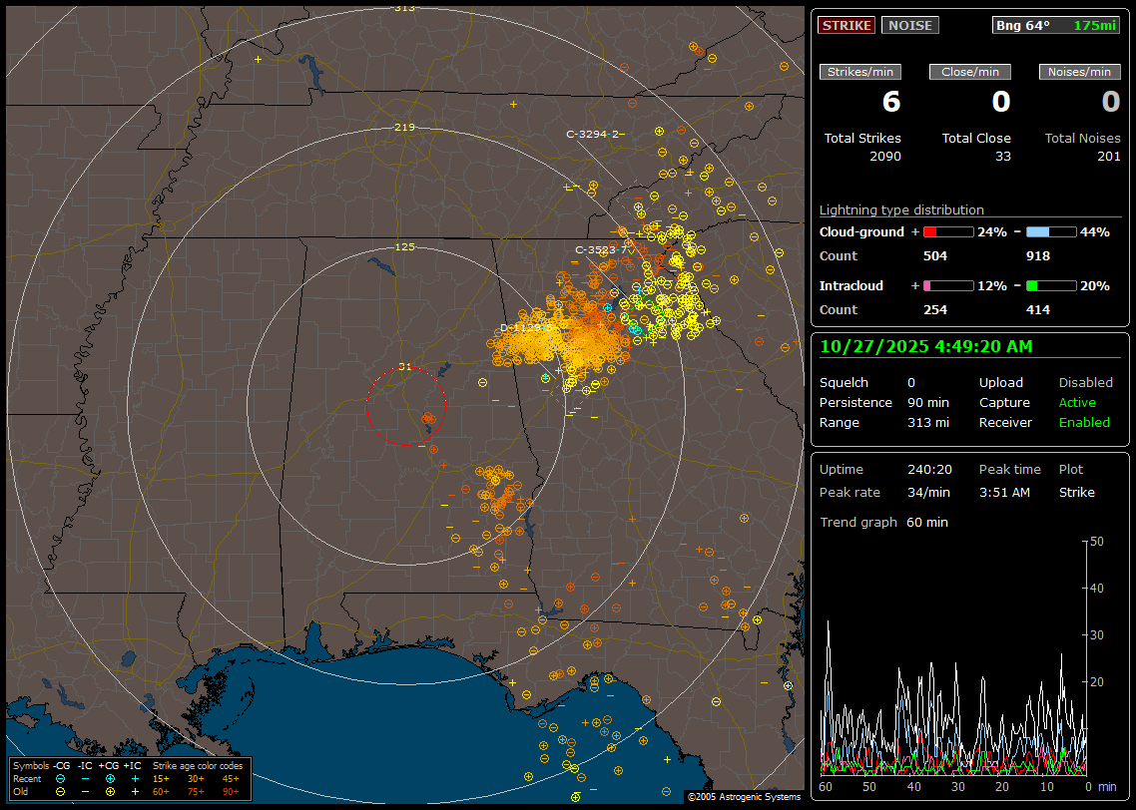The height and width of the screenshot is (810, 1136).
Task: Click the Capture Active status text
Action: pos(1077,403)
